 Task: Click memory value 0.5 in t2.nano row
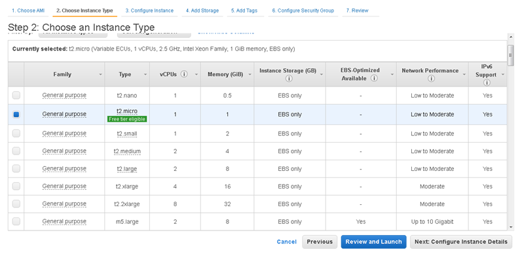pos(227,96)
